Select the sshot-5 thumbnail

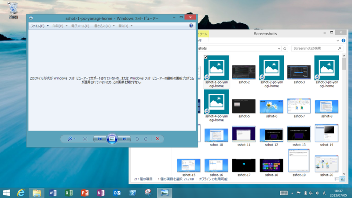[244, 106]
